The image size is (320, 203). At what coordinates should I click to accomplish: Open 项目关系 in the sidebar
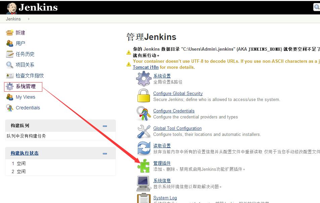(x=25, y=65)
